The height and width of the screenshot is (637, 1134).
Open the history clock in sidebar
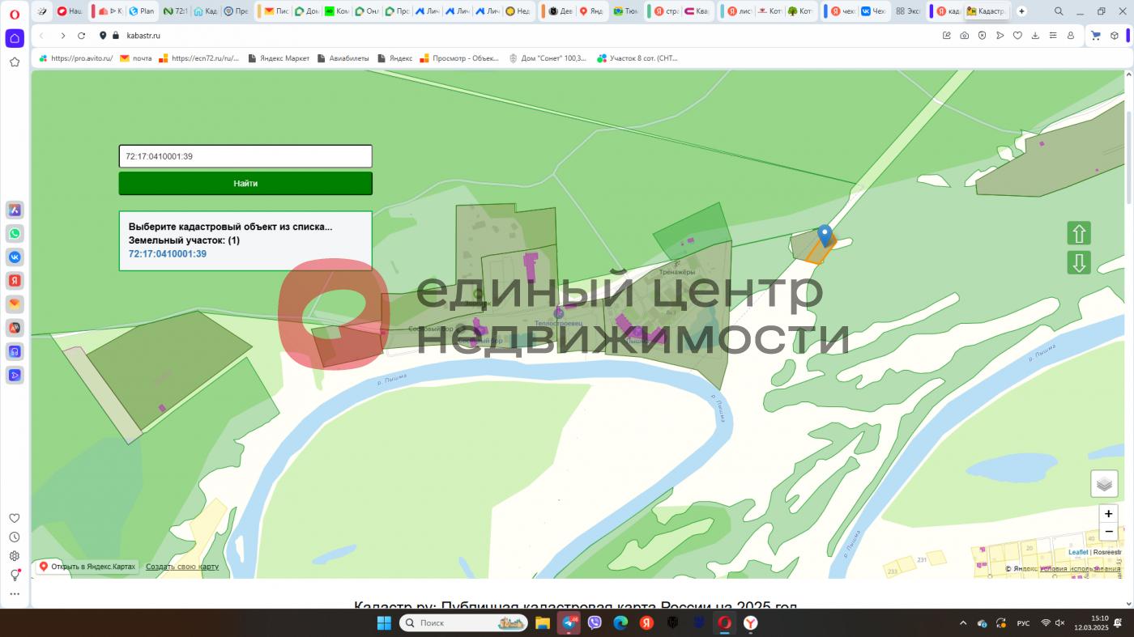[x=15, y=537]
